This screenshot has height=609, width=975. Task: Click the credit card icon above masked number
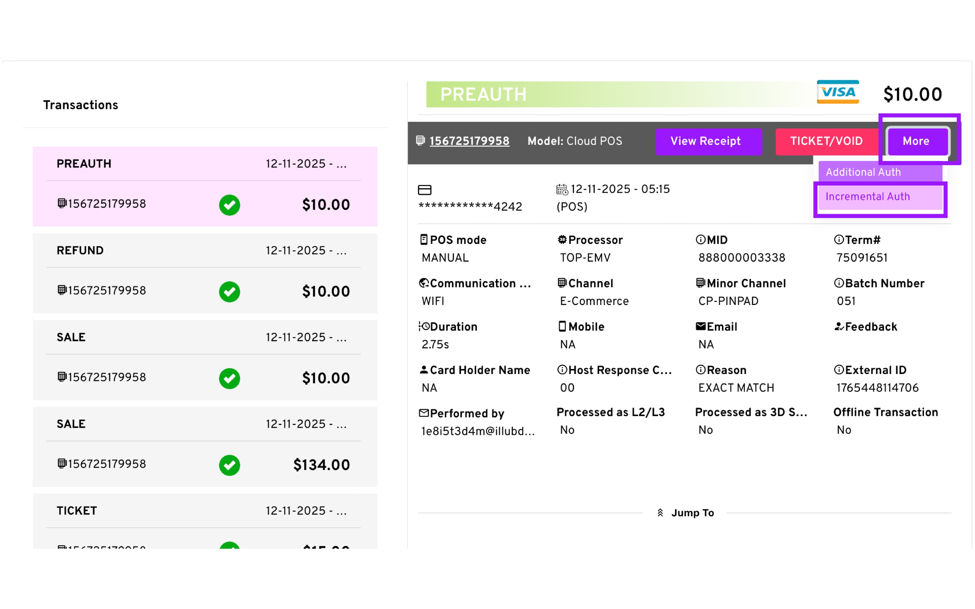pos(424,190)
